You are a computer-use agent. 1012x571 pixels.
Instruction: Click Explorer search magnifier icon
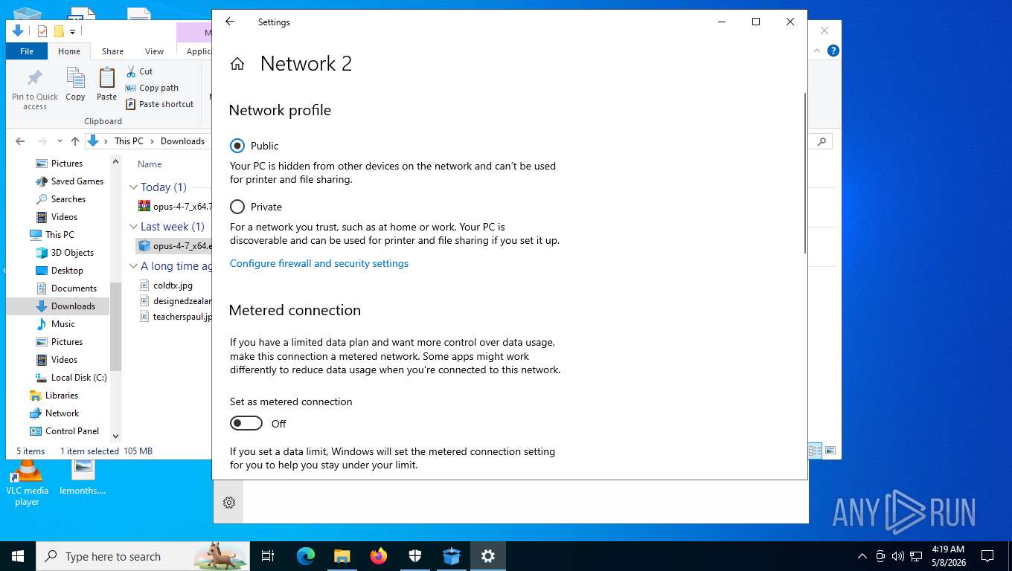pyautogui.click(x=822, y=141)
